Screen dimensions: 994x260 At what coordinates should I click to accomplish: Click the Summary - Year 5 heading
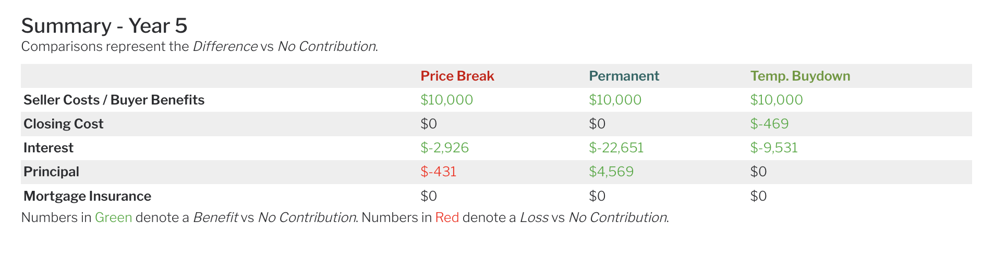point(104,25)
